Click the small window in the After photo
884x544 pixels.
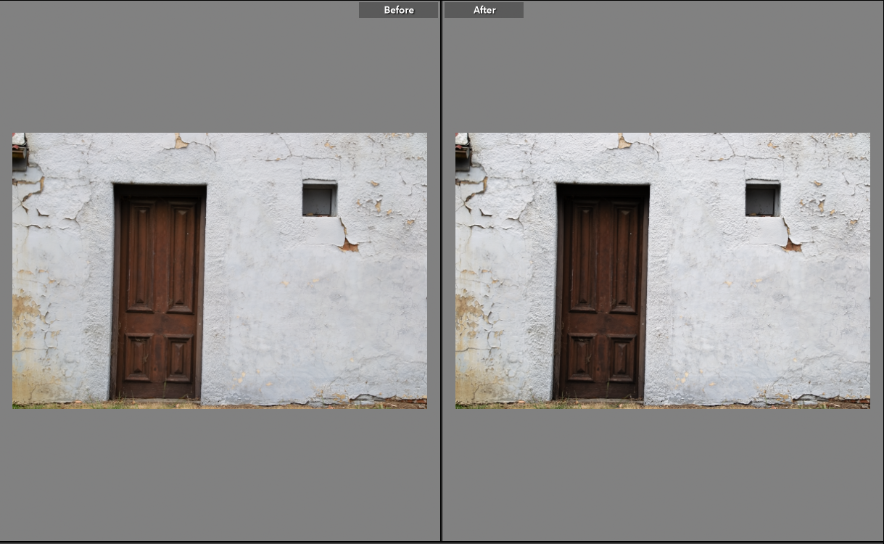click(x=760, y=197)
